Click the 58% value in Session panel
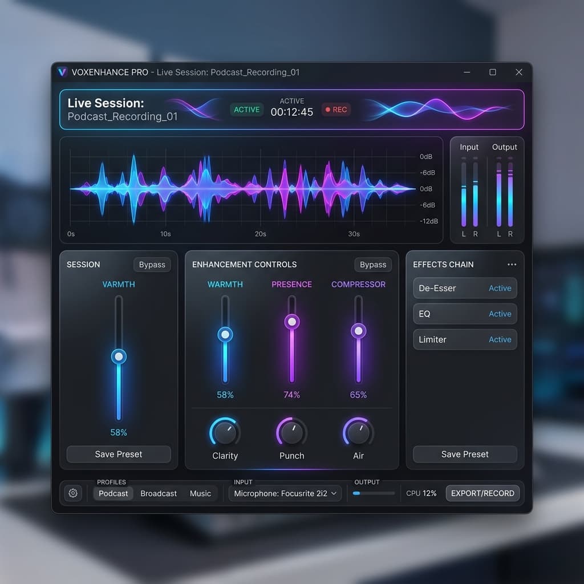This screenshot has height=584, width=584. [x=119, y=432]
